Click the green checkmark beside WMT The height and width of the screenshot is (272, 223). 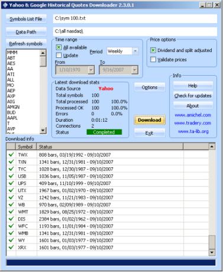click(11, 212)
